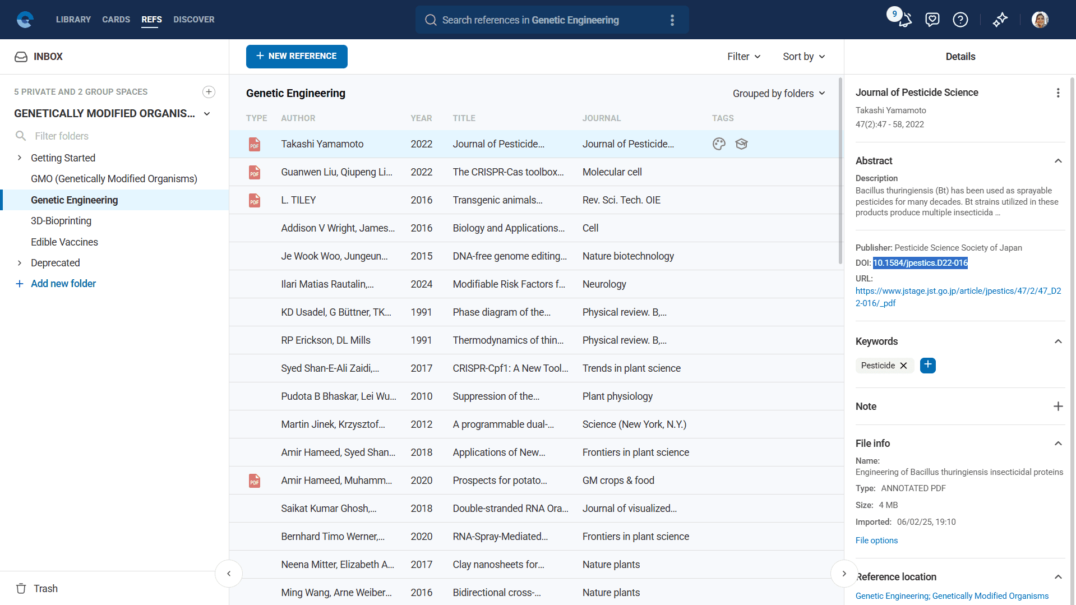Open the Grouped by folders dropdown

click(x=778, y=94)
